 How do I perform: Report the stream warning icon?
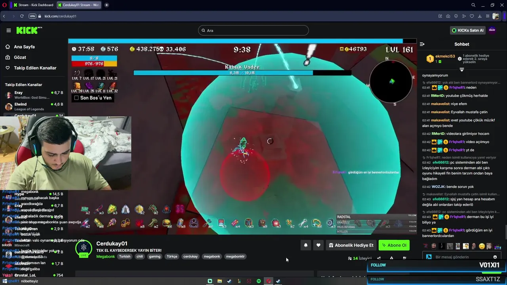coord(392,258)
